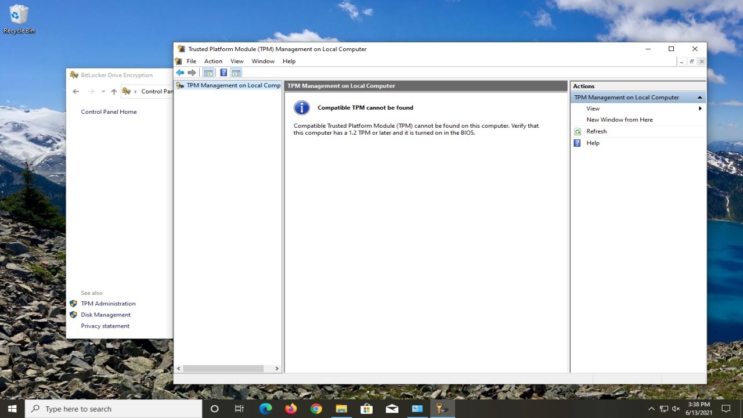743x418 pixels.
Task: Open the notification Action Center
Action: (726, 409)
